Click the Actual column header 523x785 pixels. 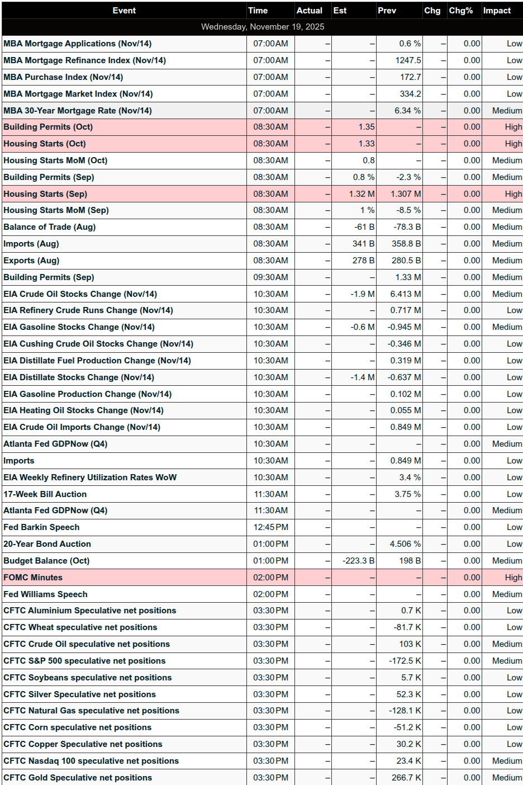(310, 11)
